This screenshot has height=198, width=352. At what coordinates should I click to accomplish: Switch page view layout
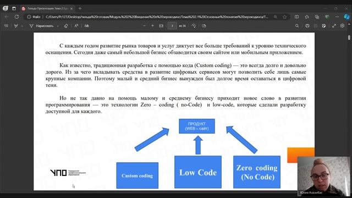(x=204, y=26)
